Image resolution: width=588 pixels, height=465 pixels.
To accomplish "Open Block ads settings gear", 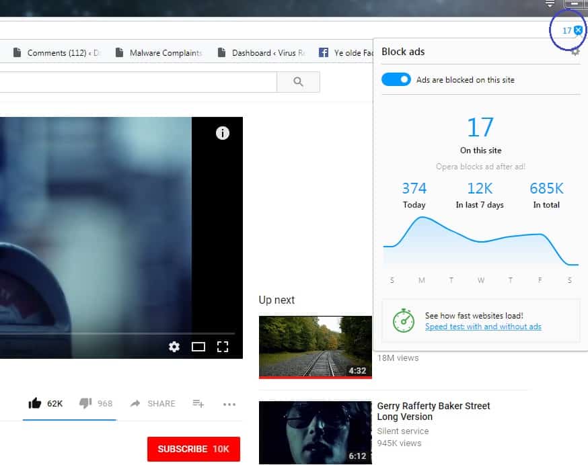I will [575, 52].
